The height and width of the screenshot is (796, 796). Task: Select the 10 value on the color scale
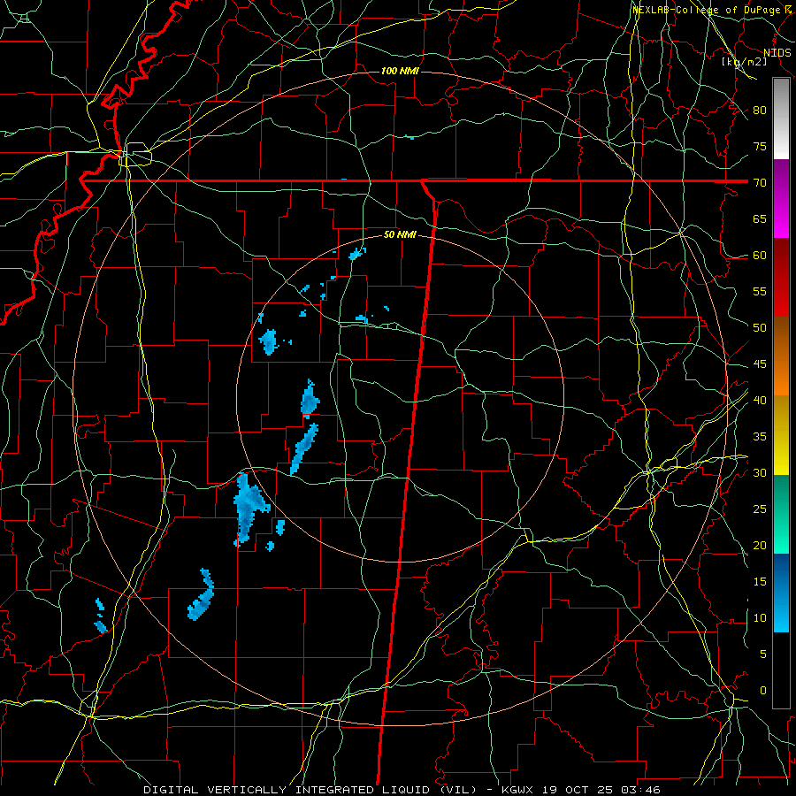point(760,618)
